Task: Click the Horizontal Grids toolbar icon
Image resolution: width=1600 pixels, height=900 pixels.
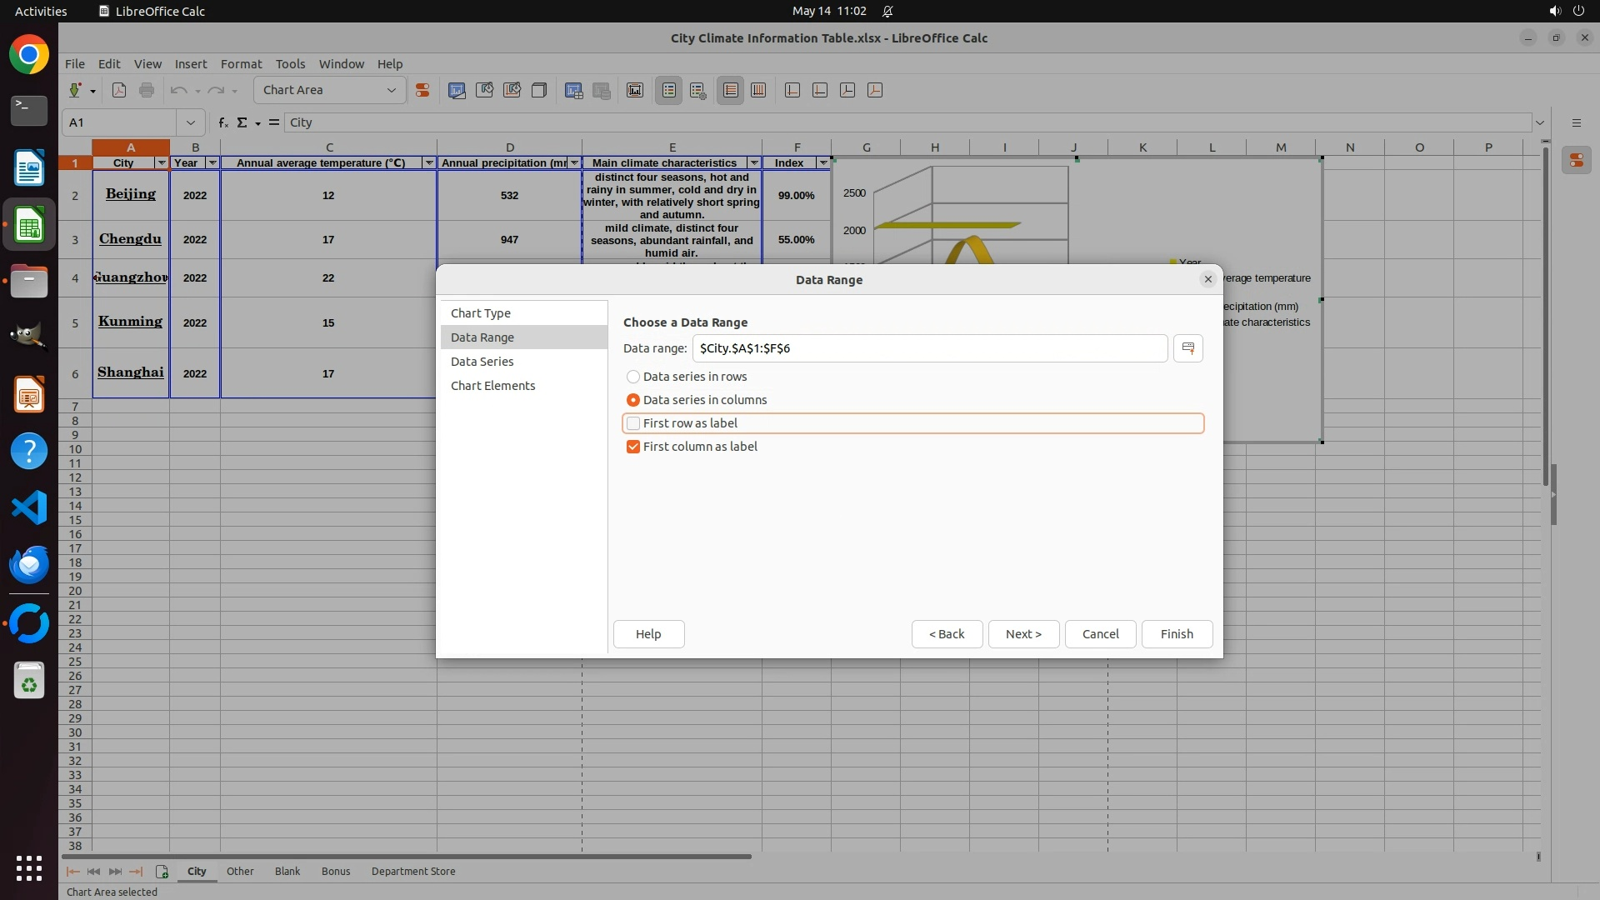Action: pos(731,90)
